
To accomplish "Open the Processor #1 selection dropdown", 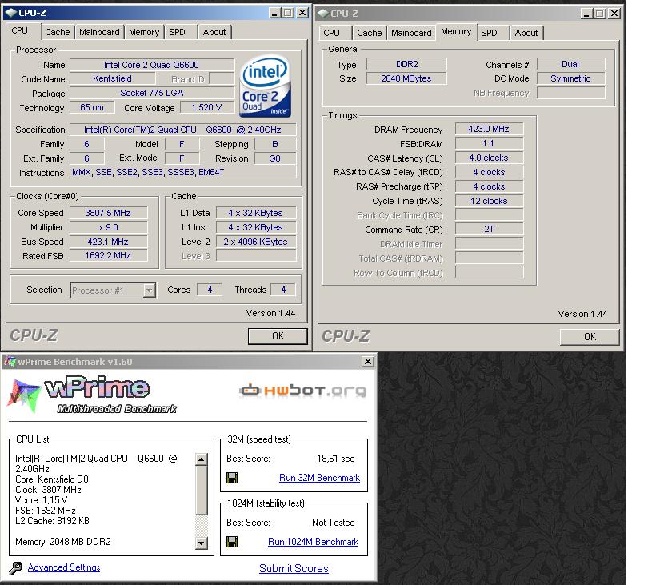I will click(149, 290).
